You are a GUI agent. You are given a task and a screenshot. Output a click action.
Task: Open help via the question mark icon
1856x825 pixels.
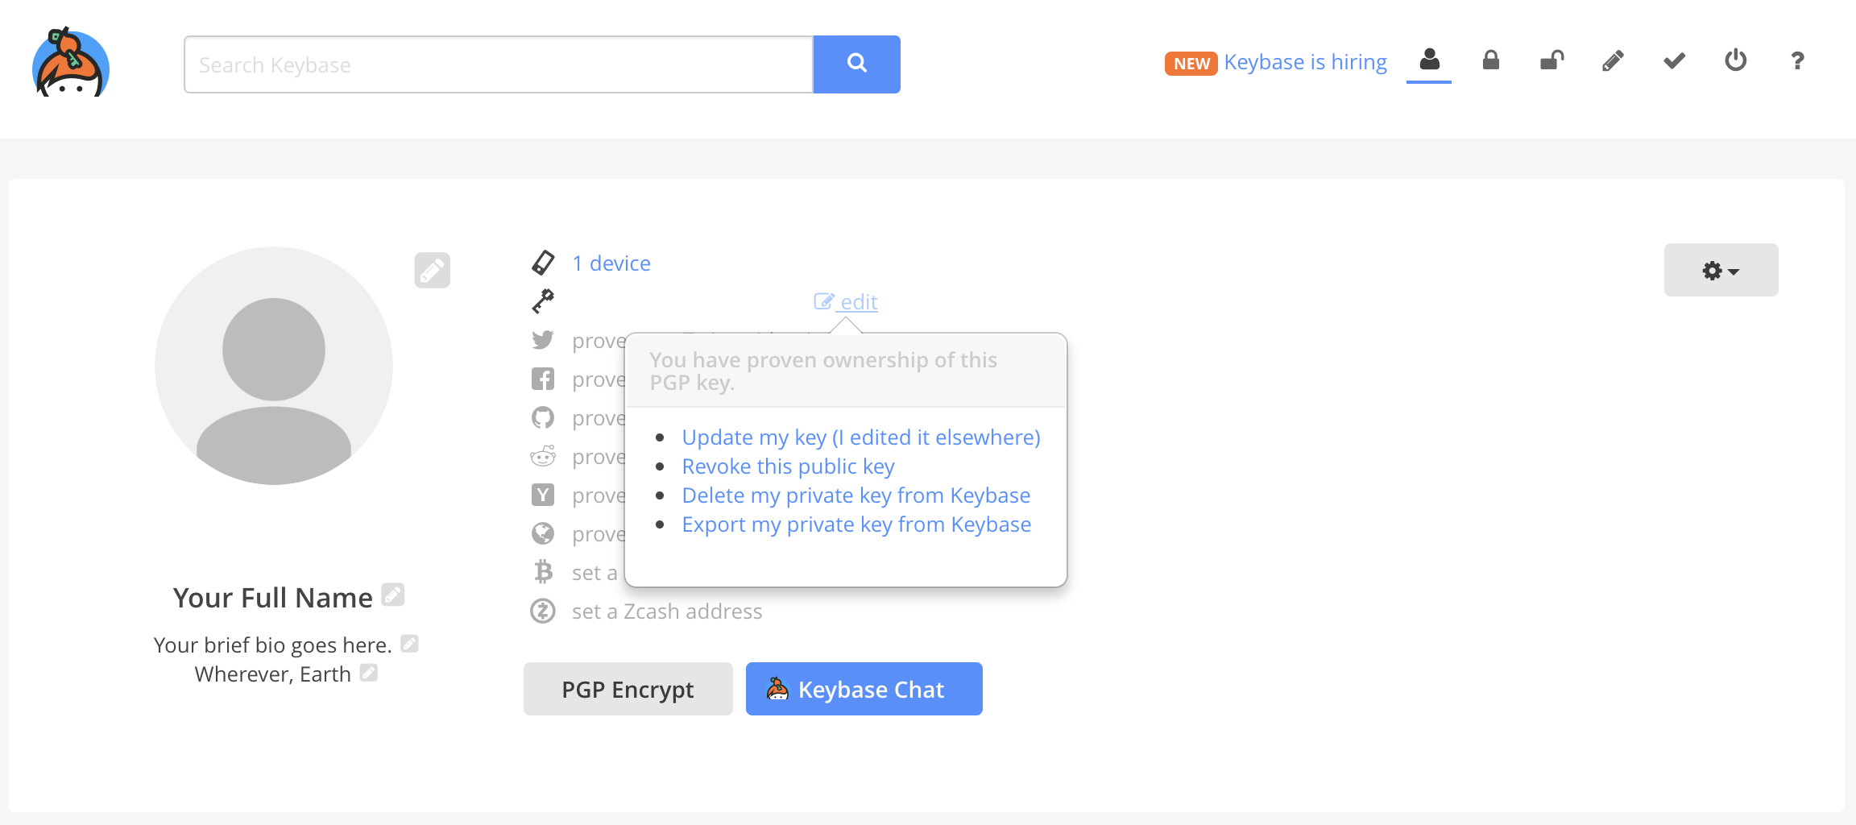tap(1797, 60)
